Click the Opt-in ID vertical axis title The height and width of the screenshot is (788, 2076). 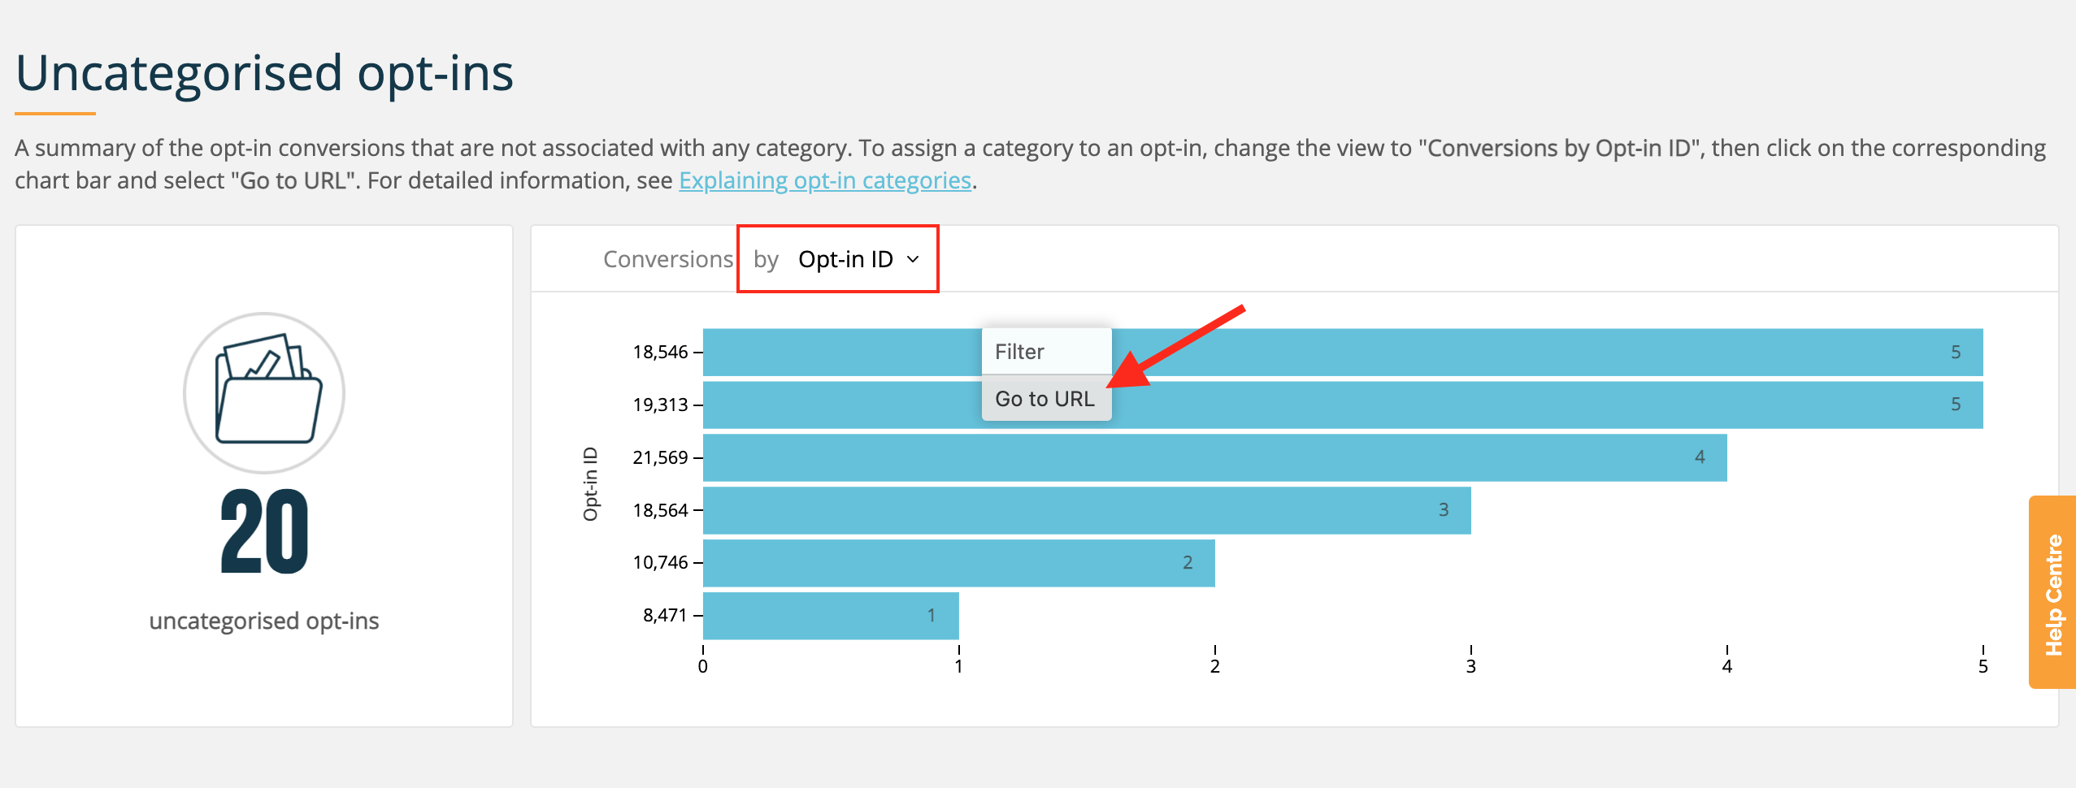coord(591,483)
